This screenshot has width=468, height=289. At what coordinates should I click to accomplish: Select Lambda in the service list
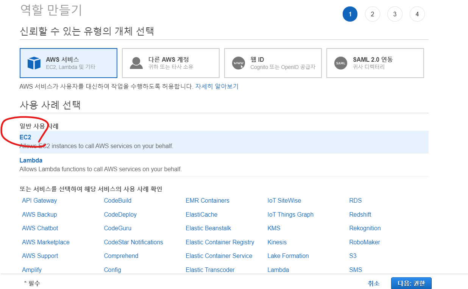[x=278, y=270]
